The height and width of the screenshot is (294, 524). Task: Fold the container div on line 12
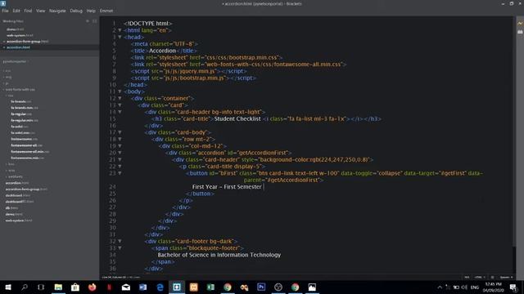pyautogui.click(x=120, y=98)
